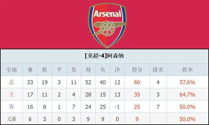The width and height of the screenshot is (209, 125).
Task: Click the 英超-4 阿森纳 table title
Action: 104,56
